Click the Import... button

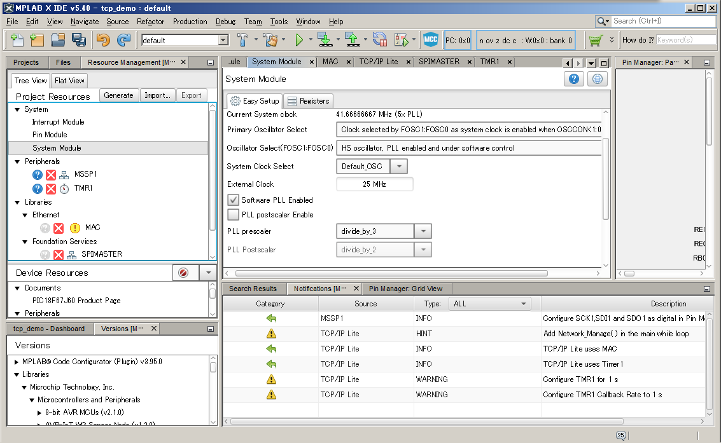(x=157, y=95)
